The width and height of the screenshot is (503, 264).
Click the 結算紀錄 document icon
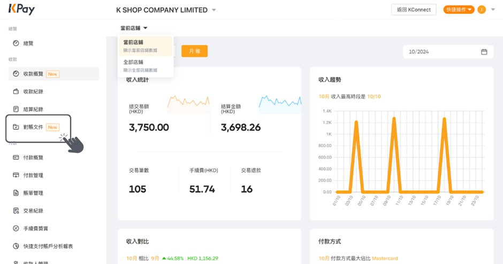(x=16, y=109)
